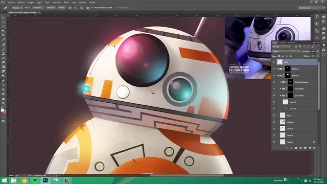The width and height of the screenshot is (327, 184).
Task: Expand the panel details group
Action: 281,89
